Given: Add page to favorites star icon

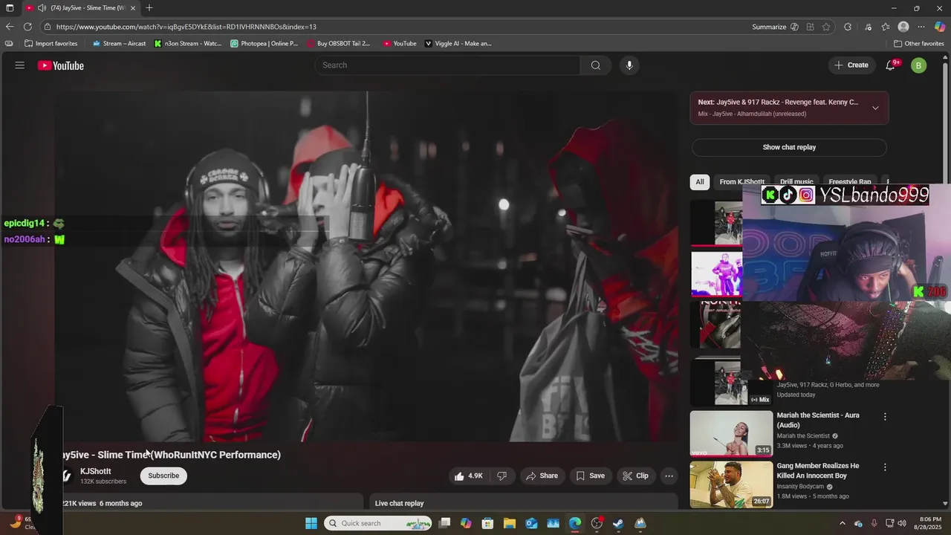Looking at the screenshot, I should click(826, 27).
